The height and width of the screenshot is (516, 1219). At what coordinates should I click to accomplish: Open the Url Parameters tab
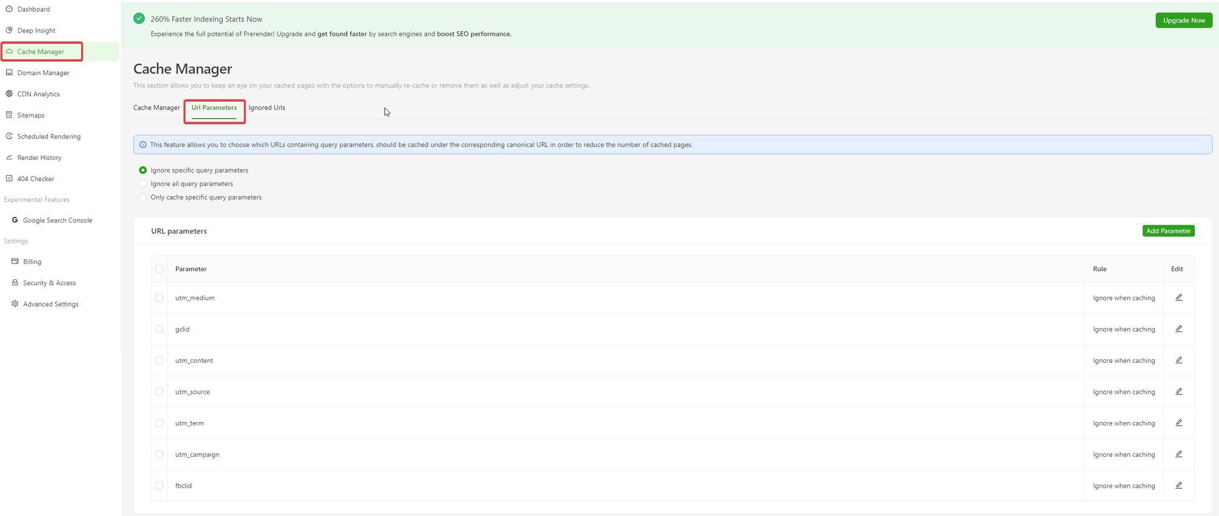point(214,108)
